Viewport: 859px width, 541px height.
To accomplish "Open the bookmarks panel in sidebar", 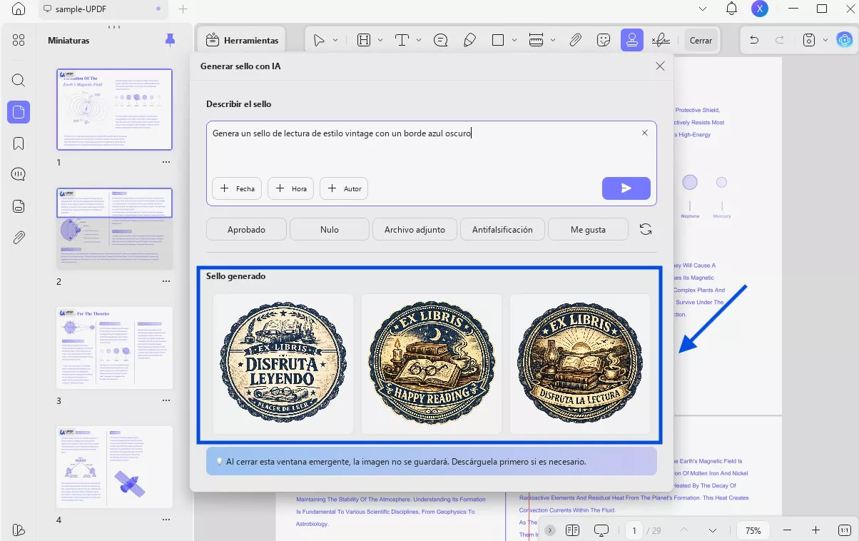I will [x=19, y=143].
